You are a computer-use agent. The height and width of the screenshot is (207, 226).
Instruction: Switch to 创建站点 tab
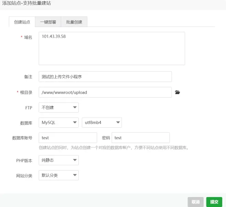(x=22, y=22)
